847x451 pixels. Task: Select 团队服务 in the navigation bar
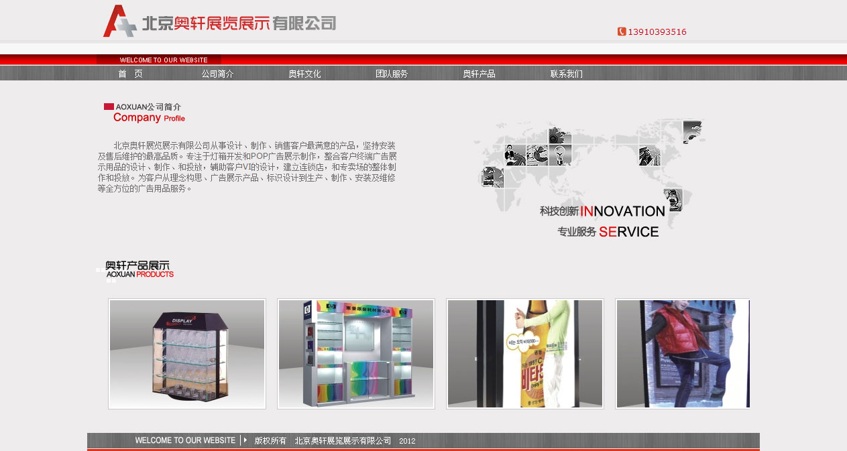tap(392, 74)
